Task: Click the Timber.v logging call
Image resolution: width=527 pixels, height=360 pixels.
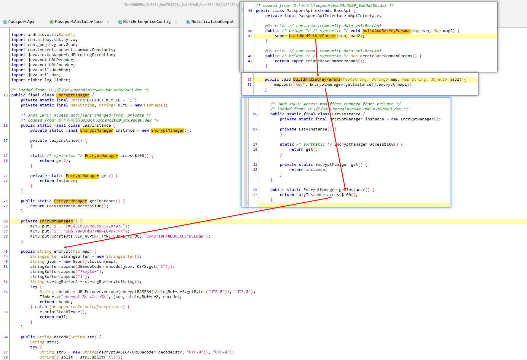Action: [49, 297]
